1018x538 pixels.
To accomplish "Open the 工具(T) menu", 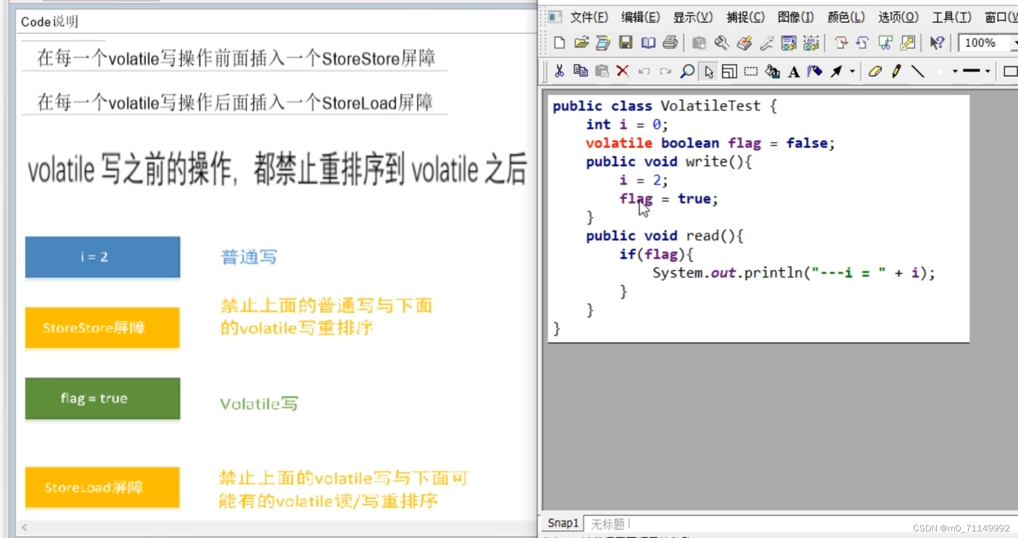I will click(x=952, y=17).
